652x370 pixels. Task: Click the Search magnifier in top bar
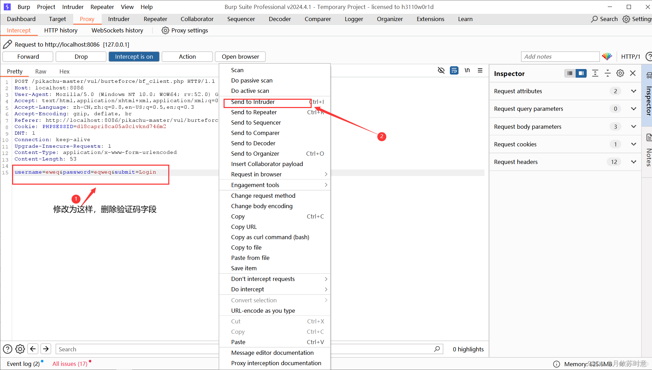(594, 19)
